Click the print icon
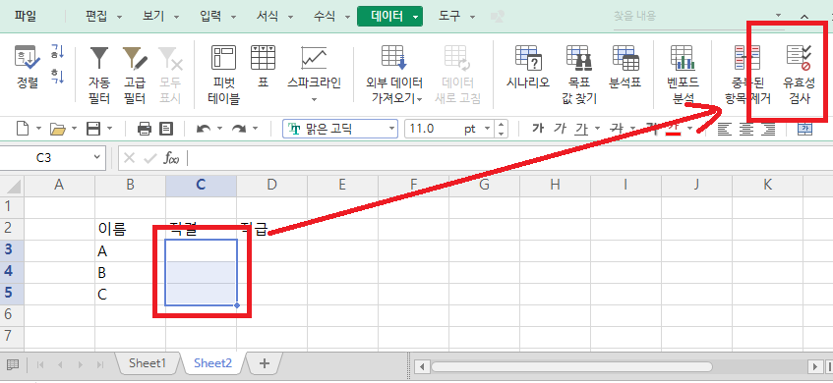 pos(145,129)
